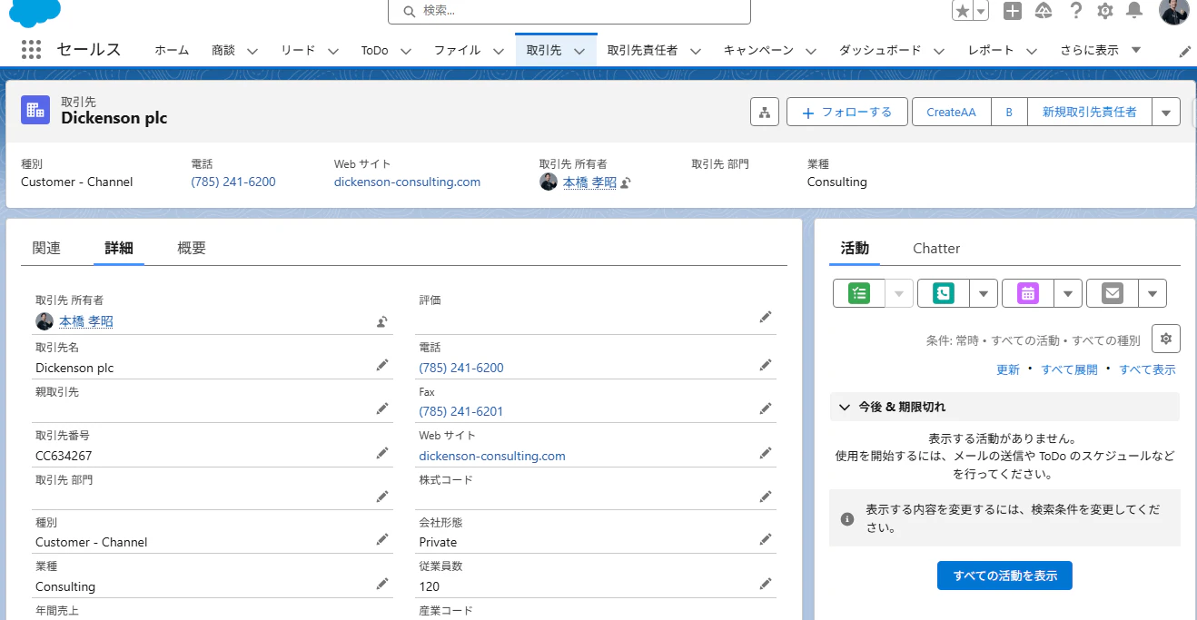The image size is (1197, 620).
Task: Open the help question mark icon
Action: click(1076, 11)
